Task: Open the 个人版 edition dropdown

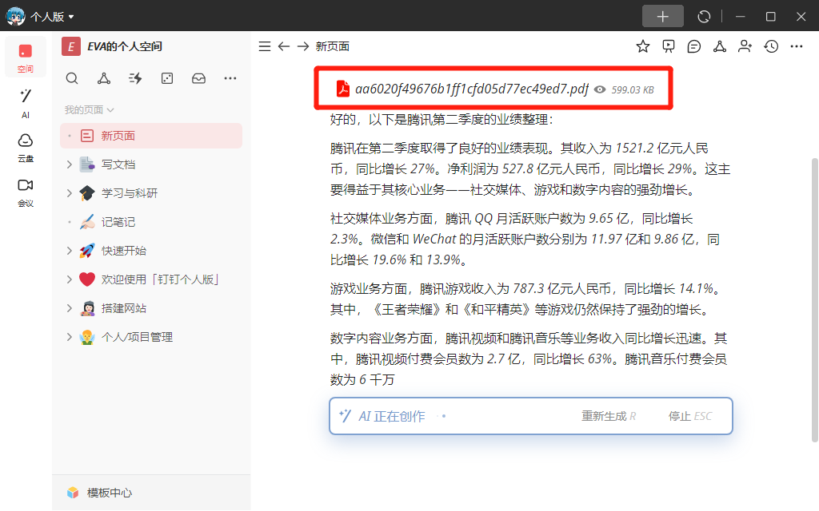Action: click(52, 17)
